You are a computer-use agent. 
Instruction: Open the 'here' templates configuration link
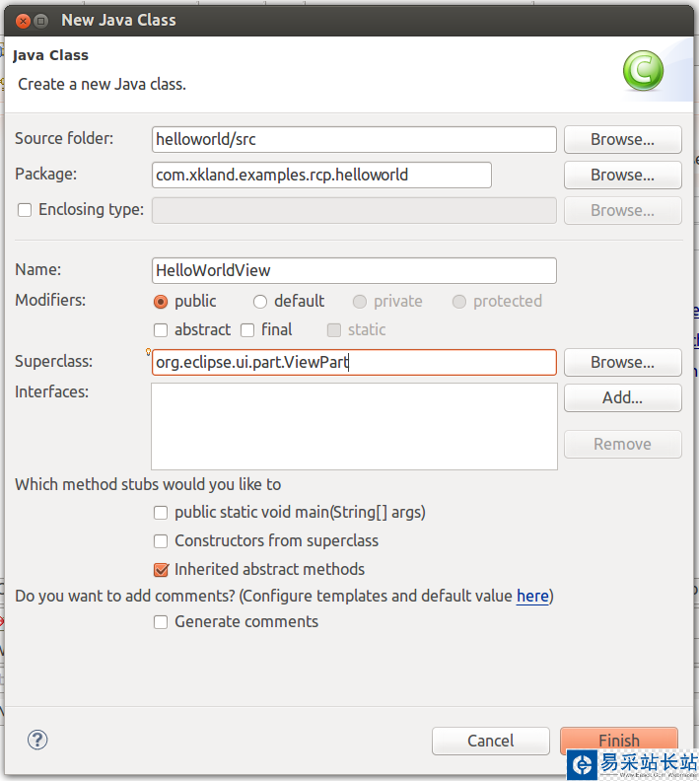[x=532, y=596]
